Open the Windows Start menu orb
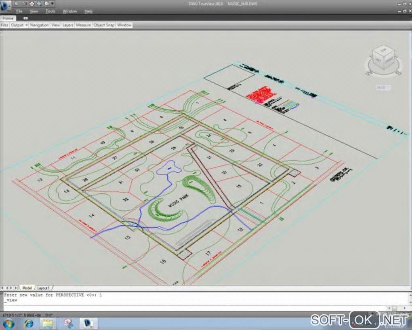The width and height of the screenshot is (412, 330). (8, 323)
